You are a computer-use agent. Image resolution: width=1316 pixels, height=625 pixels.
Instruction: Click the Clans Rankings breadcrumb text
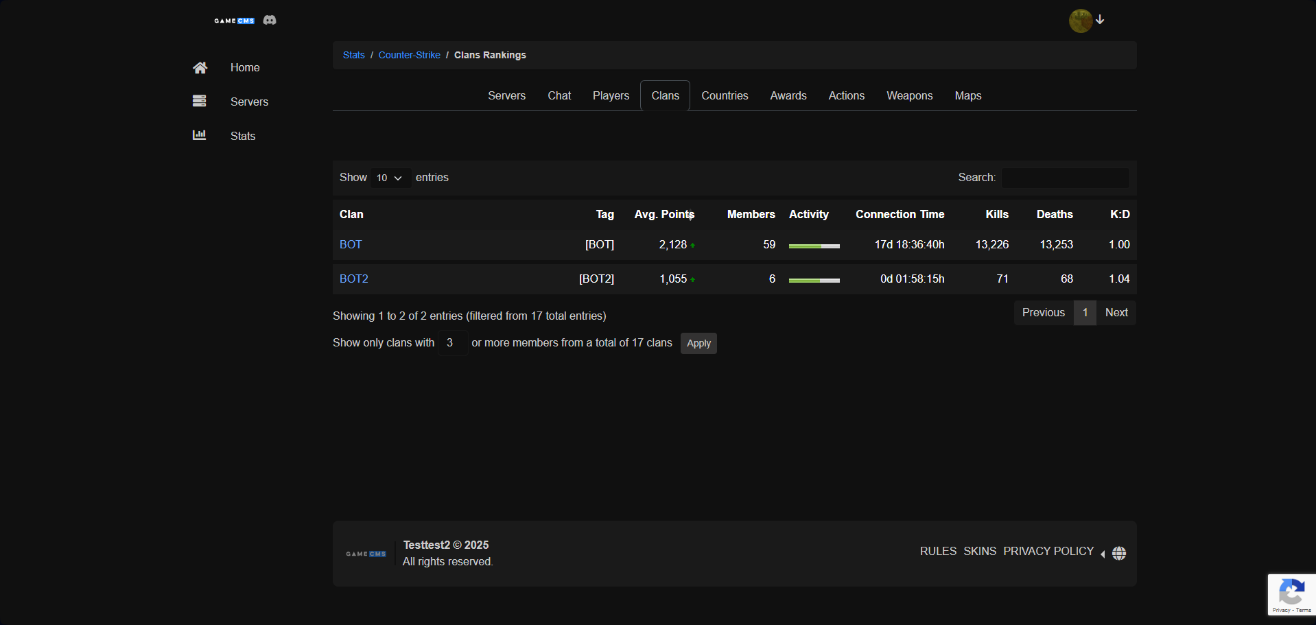tap(490, 55)
